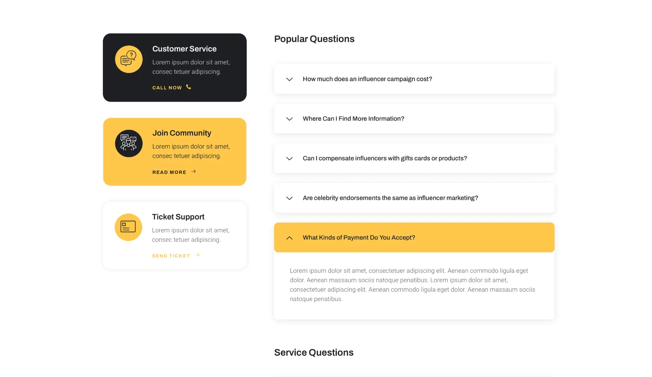Screen dimensions: 652x377
Task: Expand the celebrity endorsements question chevron
Action: tap(289, 198)
